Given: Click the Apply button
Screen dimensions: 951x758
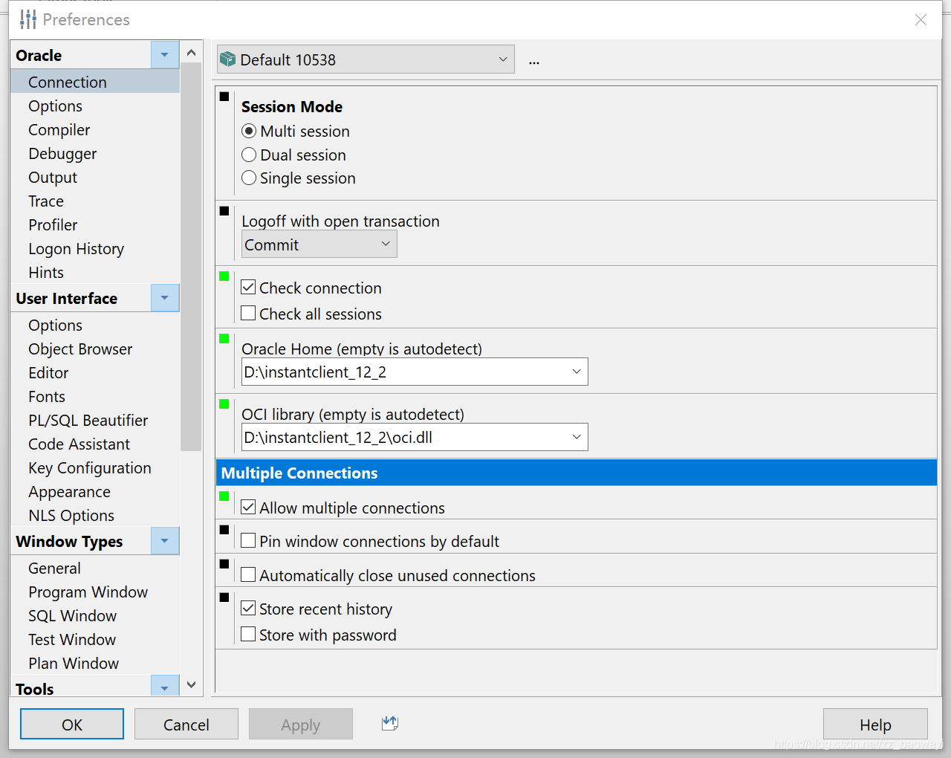Looking at the screenshot, I should (x=301, y=724).
